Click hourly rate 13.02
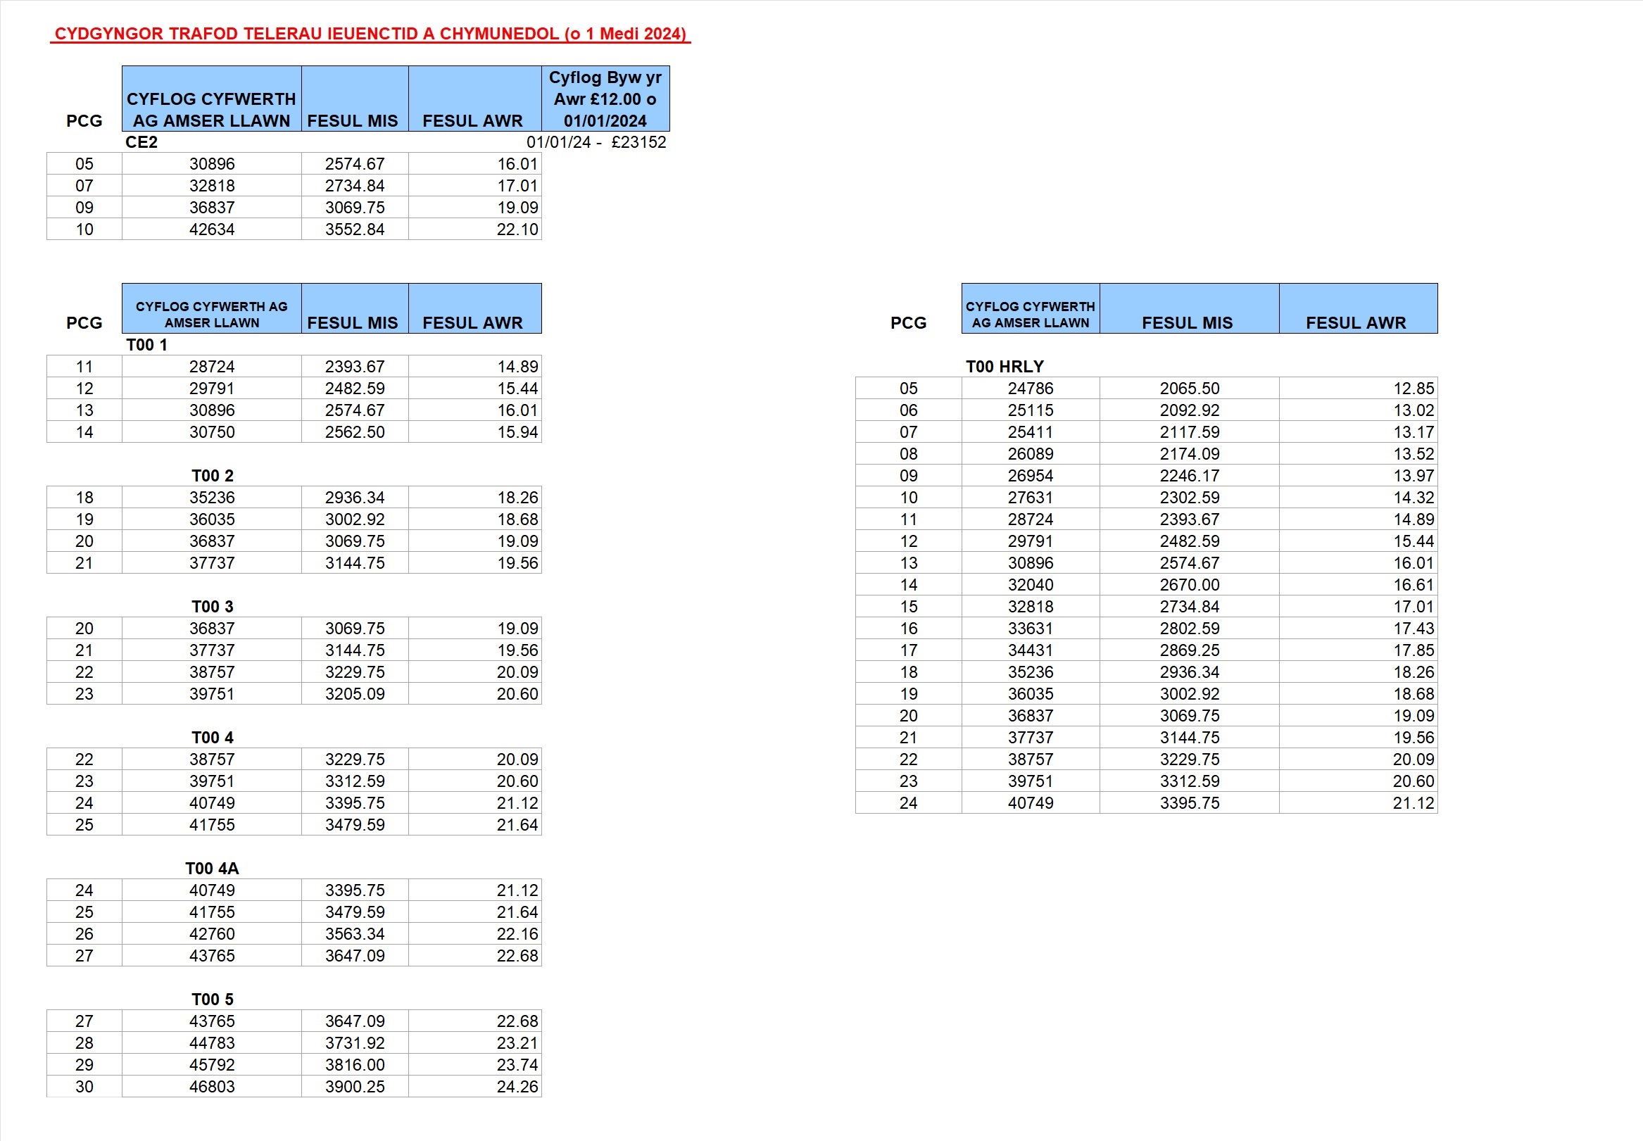The height and width of the screenshot is (1141, 1643). click(x=1413, y=410)
